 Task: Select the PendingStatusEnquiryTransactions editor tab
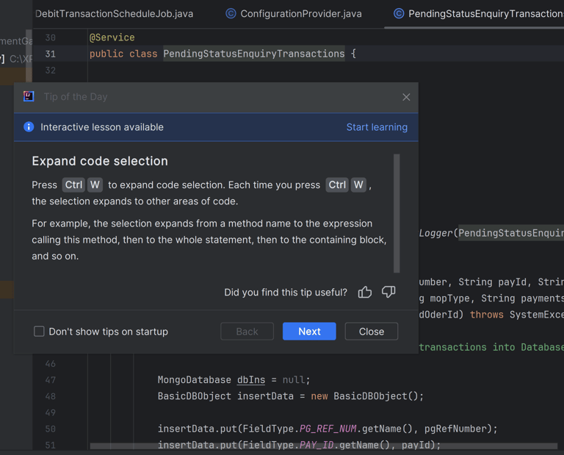click(485, 13)
